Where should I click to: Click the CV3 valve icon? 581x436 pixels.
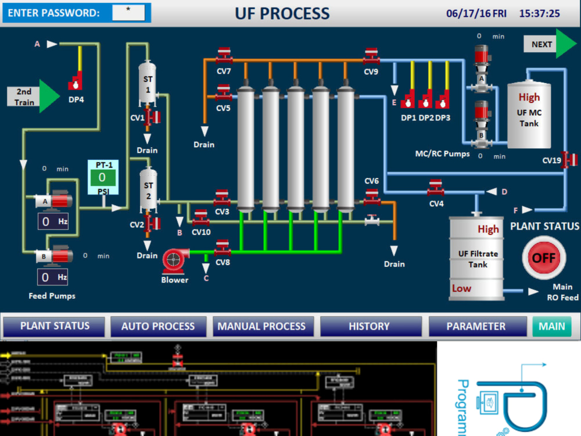point(222,198)
